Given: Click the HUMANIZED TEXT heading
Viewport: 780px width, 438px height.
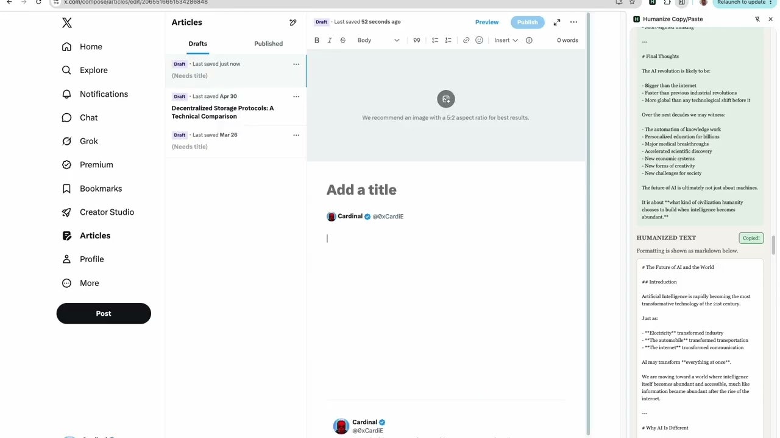Looking at the screenshot, I should (666, 238).
